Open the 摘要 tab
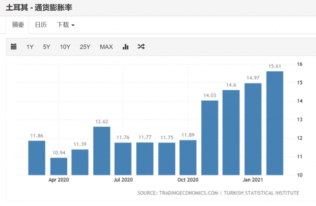Viewport: 316px width, 206px height. coord(18,25)
